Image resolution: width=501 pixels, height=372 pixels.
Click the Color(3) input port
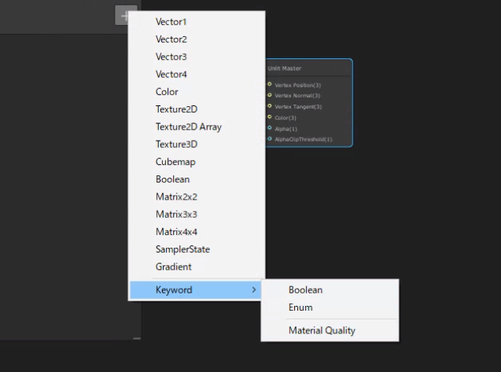(x=270, y=116)
